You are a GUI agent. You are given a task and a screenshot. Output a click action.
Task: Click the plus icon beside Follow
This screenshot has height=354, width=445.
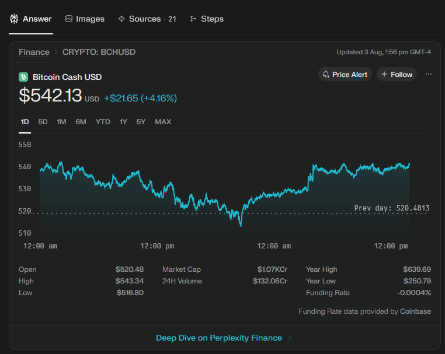point(384,74)
